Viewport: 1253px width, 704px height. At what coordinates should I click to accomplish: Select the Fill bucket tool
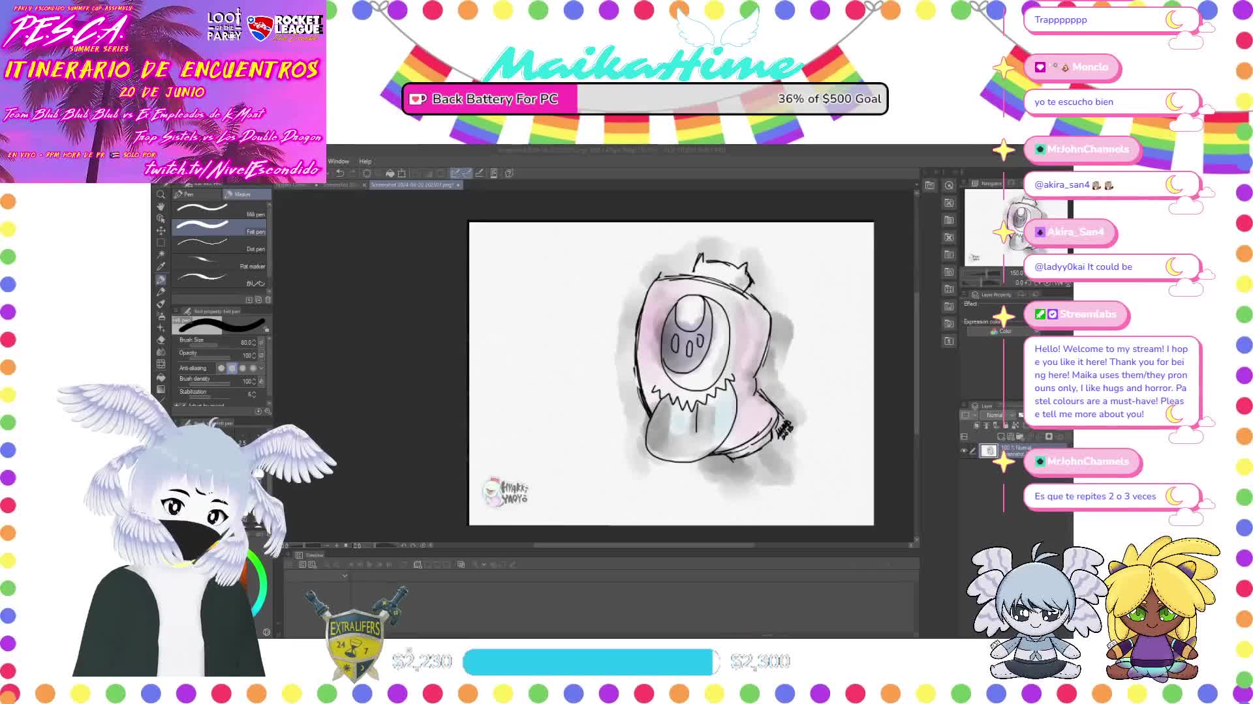161,377
